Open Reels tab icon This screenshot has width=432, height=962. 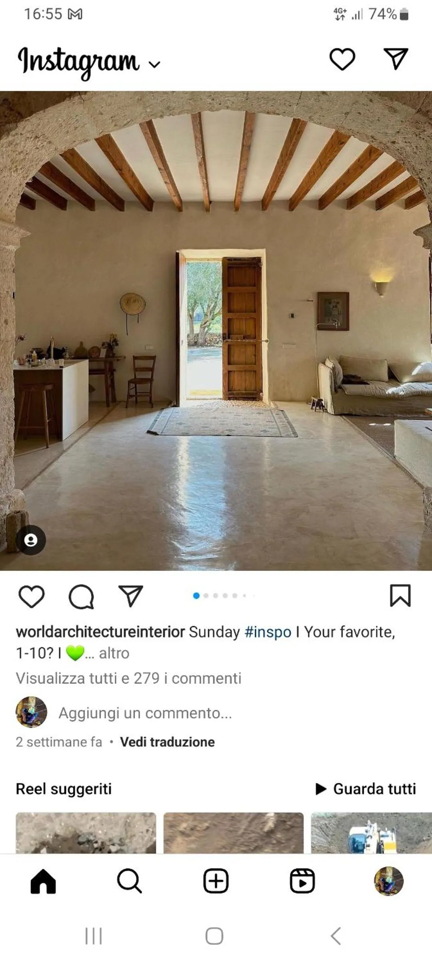tap(302, 881)
